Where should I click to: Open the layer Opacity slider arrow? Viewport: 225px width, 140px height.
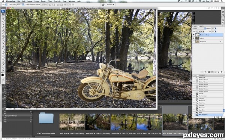click(x=216, y=28)
